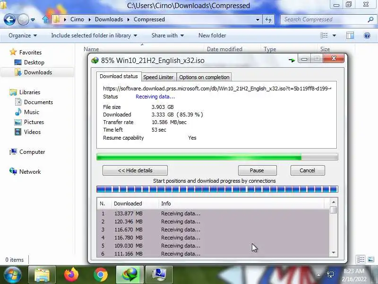Launch Firefox from the taskbar
Viewport: 378px width, 284px height.
[x=71, y=275]
